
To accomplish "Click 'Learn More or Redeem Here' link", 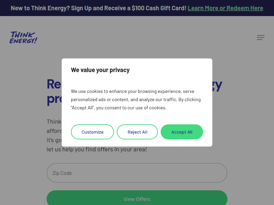I will (225, 8).
